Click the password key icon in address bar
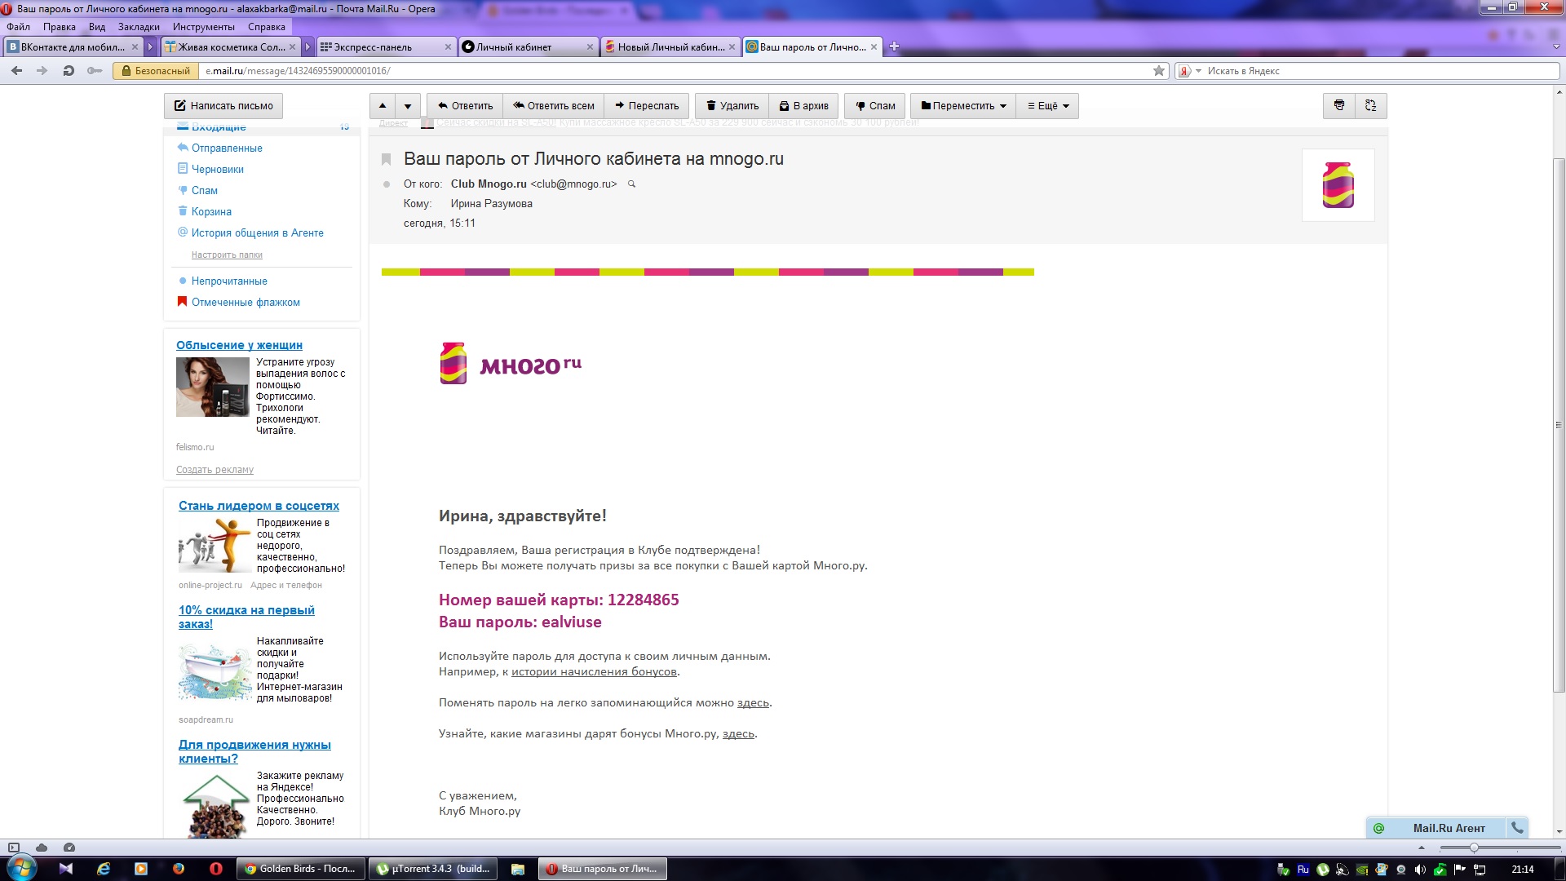This screenshot has height=881, width=1566. pyautogui.click(x=95, y=71)
